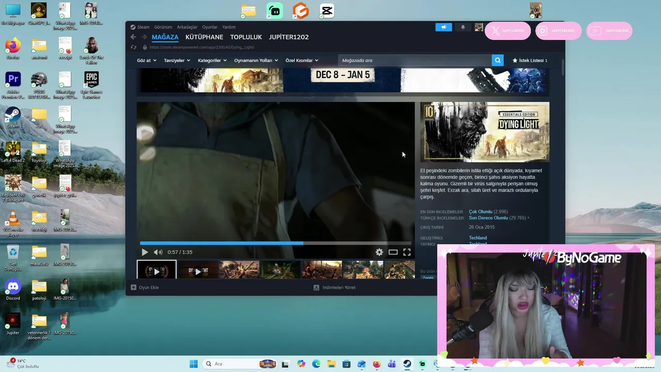Screen dimensions: 661x372
Task: Select VLC media player desktop icon
Action: pyautogui.click(x=13, y=223)
